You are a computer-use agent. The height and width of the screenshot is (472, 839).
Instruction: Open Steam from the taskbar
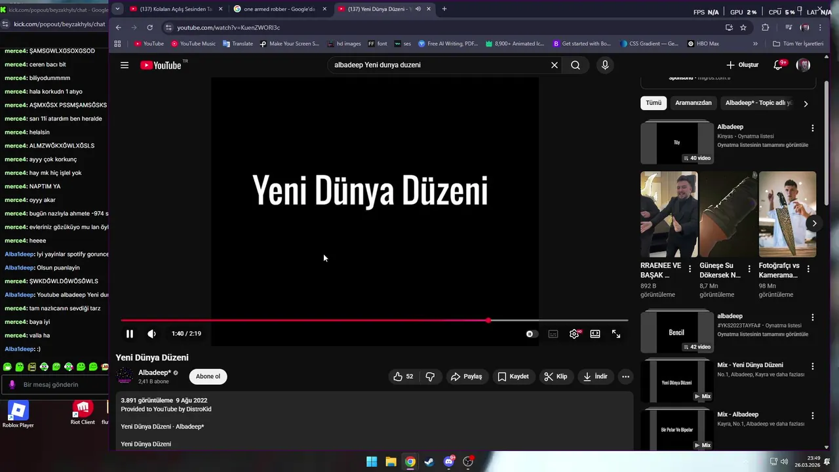coord(429,462)
